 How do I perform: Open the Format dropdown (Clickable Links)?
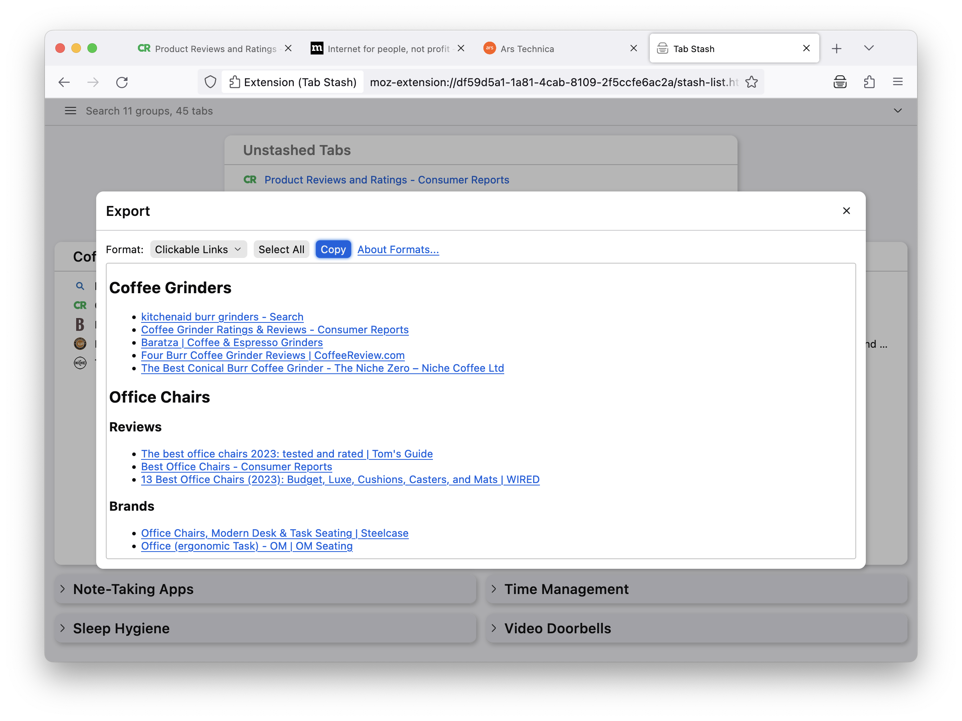pyautogui.click(x=198, y=250)
